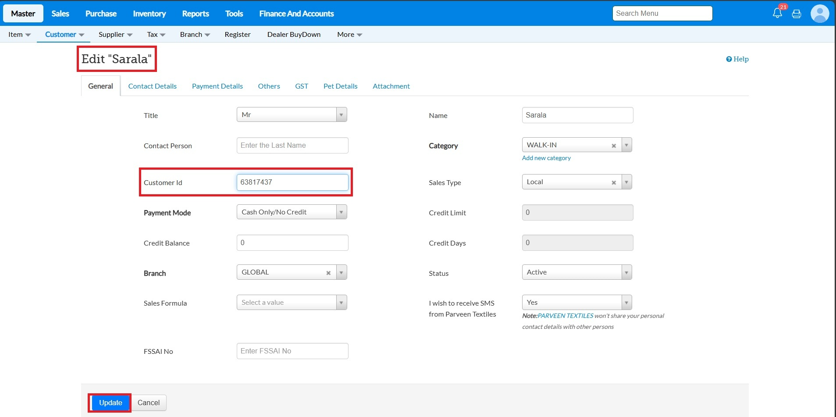
Task: Click the Cancel button
Action: [x=149, y=403]
